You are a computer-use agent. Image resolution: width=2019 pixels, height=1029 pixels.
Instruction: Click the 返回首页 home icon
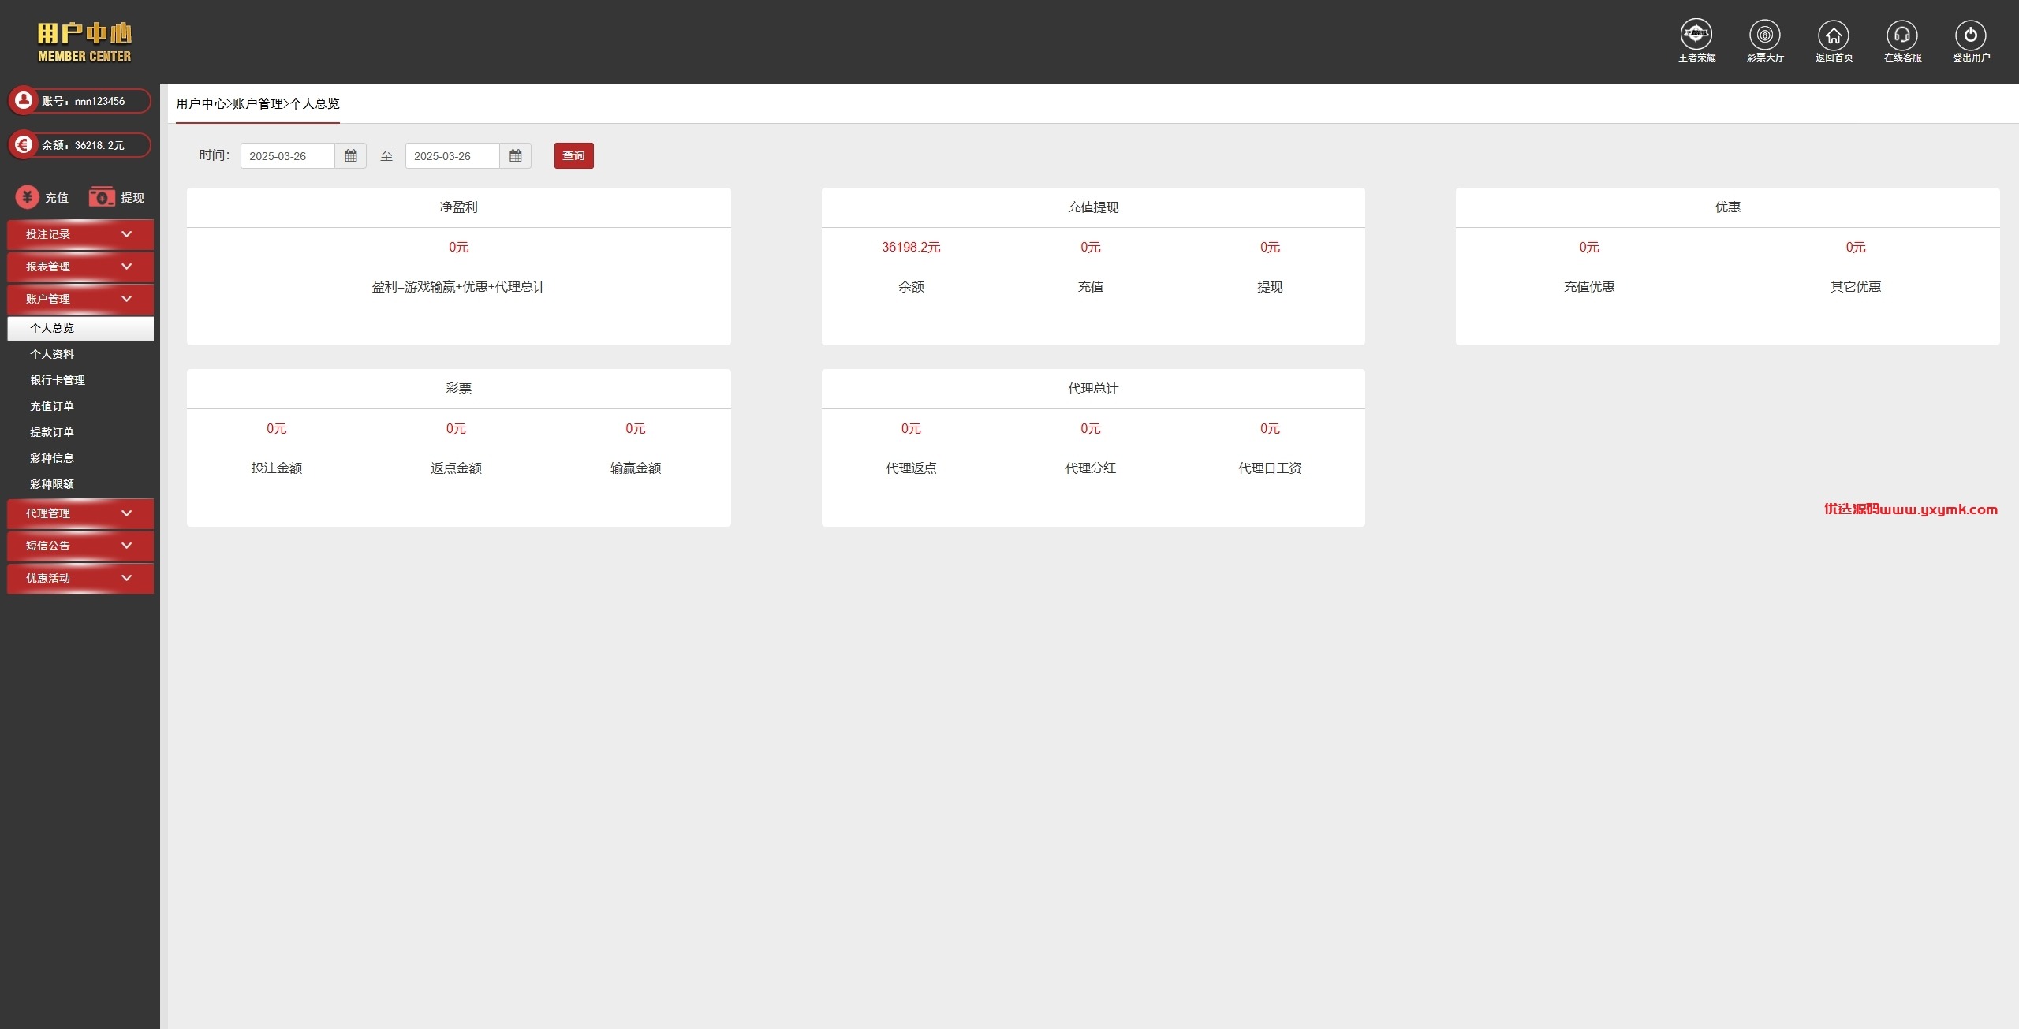[1833, 35]
